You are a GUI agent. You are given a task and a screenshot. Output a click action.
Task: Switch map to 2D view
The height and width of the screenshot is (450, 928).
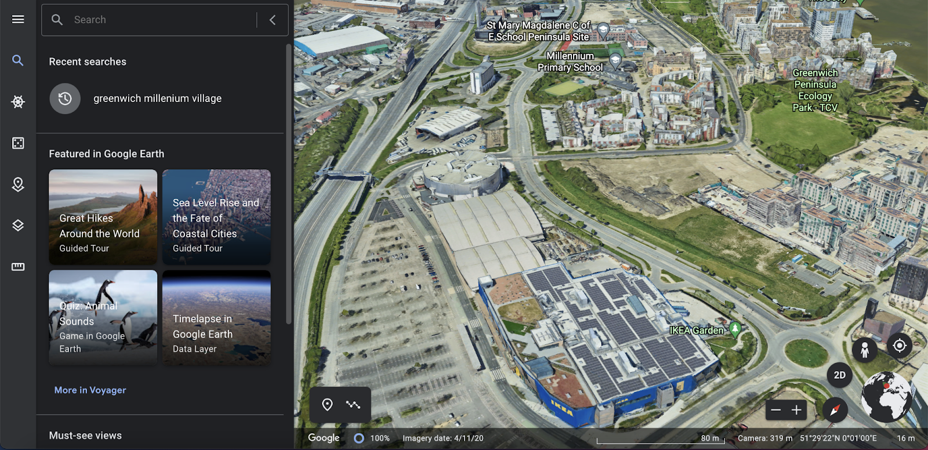(x=839, y=375)
